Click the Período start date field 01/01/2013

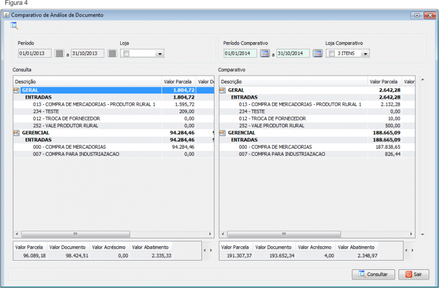point(35,53)
